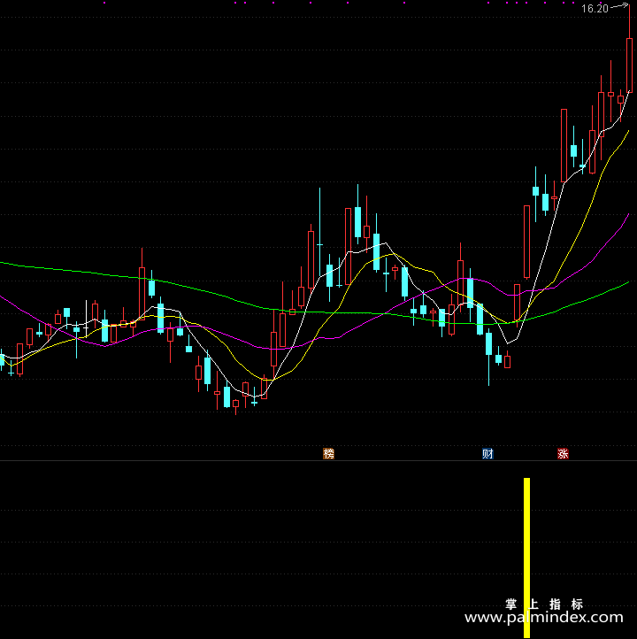Select the tall yellow signal bar in indicator panel
The image size is (637, 639).
click(x=526, y=558)
